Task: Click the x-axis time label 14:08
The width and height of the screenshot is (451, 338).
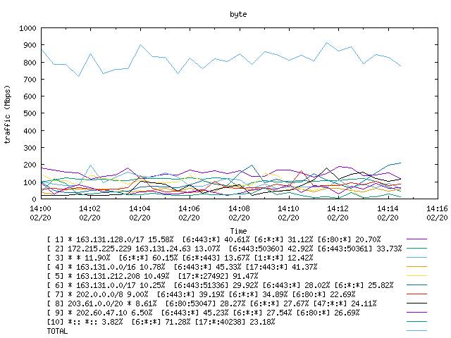Action: (239, 208)
